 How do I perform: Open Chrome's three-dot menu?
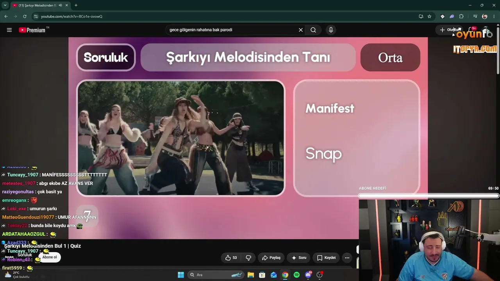pos(494,16)
